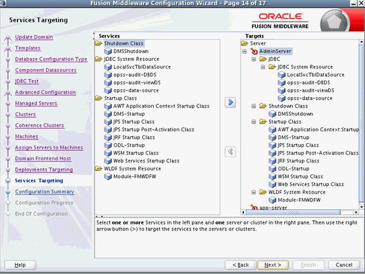This screenshot has width=365, height=274.
Task: Open the Update Domain step
Action: click(x=34, y=37)
